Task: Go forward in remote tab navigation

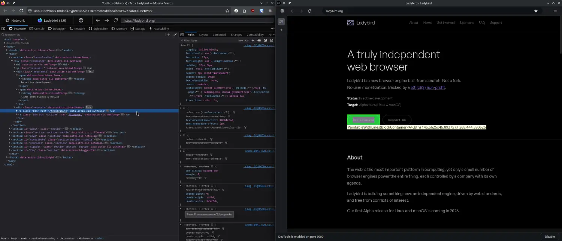Action: 107,21
